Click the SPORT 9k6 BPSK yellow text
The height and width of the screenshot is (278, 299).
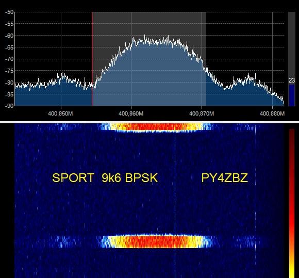point(105,178)
